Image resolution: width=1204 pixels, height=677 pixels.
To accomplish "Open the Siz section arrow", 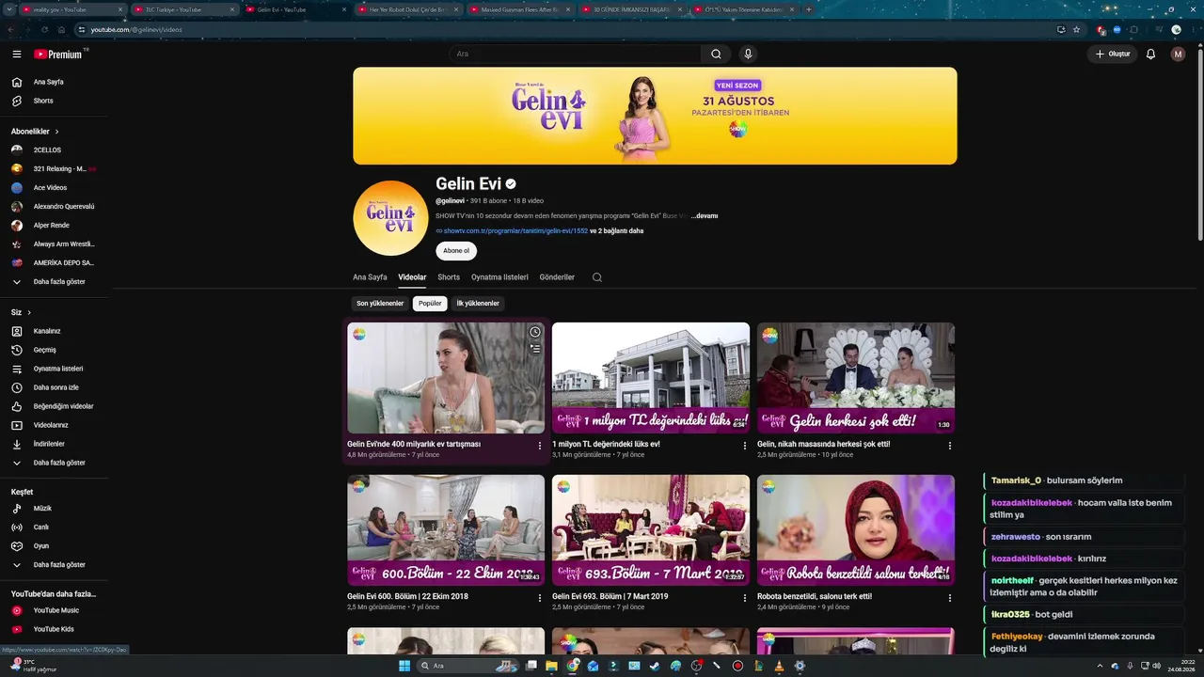I will pos(29,312).
